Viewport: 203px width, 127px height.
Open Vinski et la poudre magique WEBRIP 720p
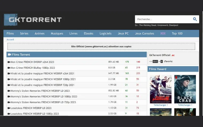coord(42,85)
